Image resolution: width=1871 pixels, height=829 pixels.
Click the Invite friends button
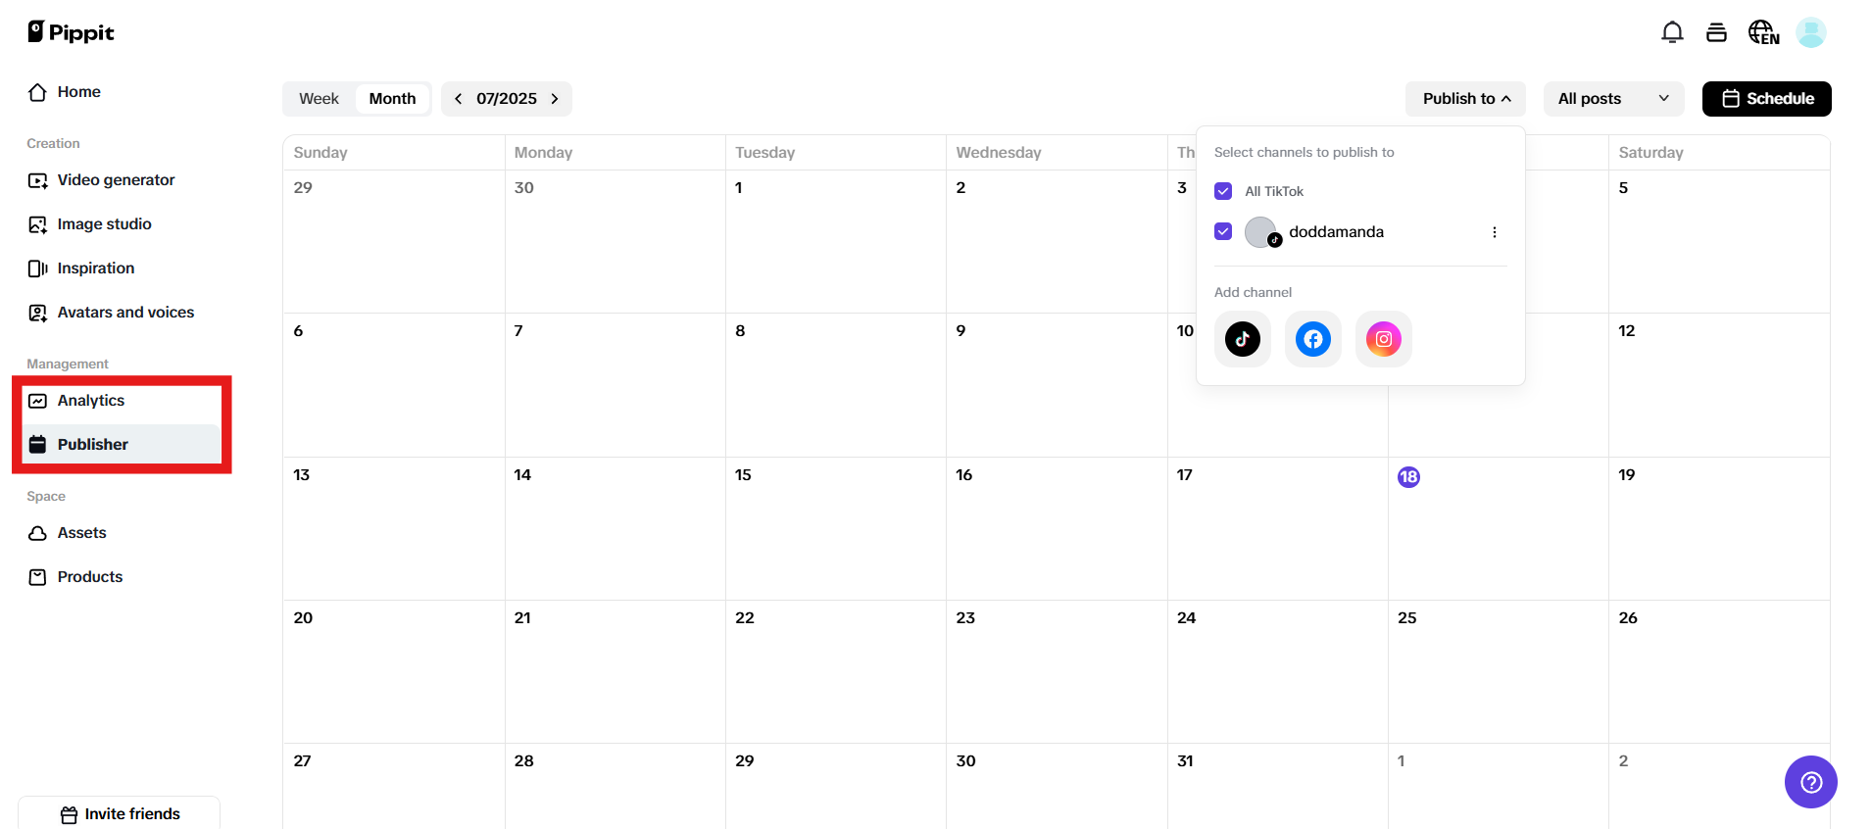click(120, 814)
